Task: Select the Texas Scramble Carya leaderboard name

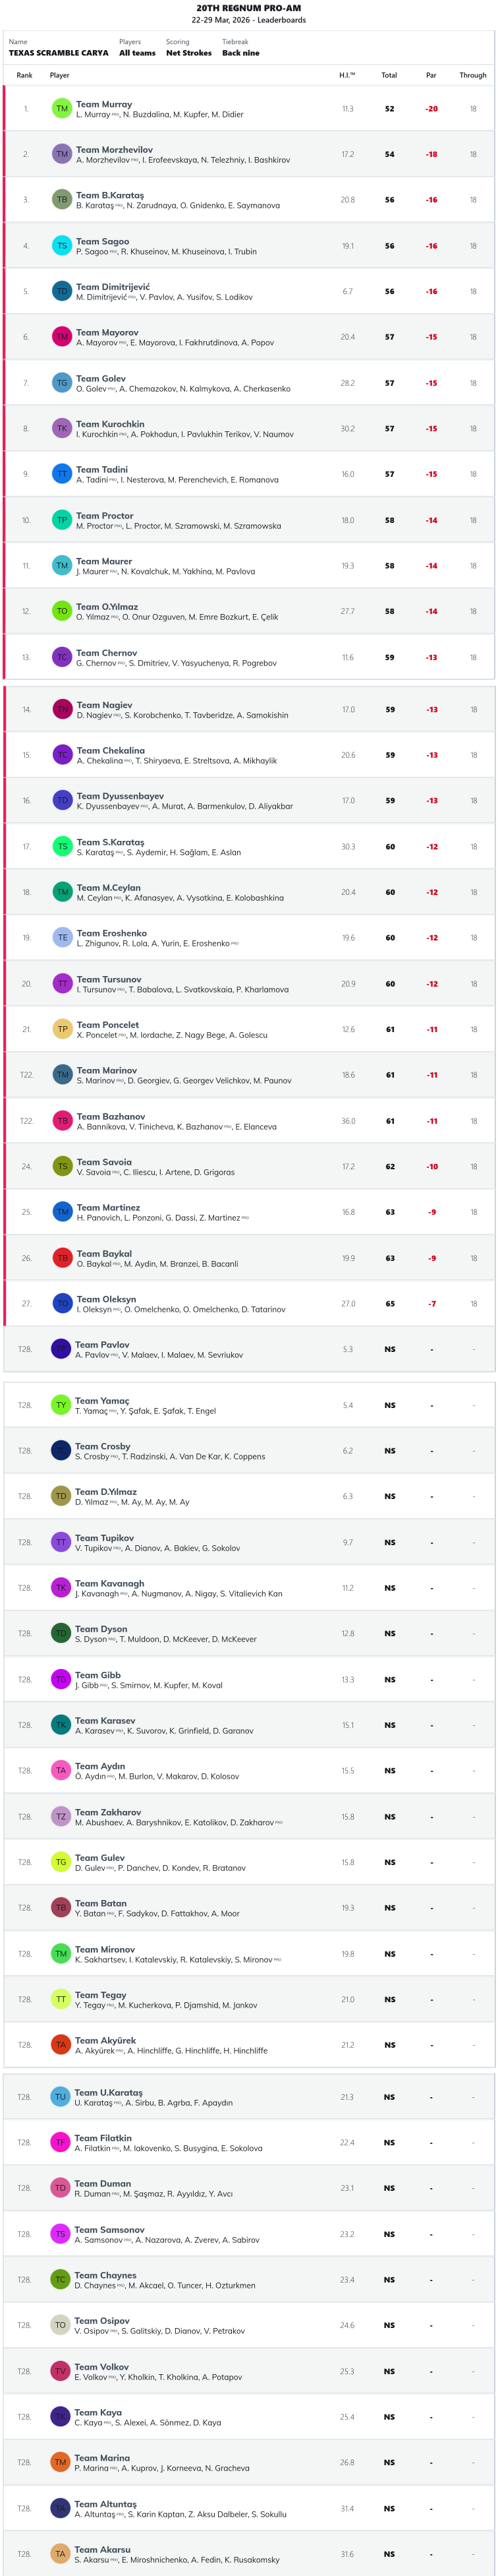Action: (x=59, y=53)
